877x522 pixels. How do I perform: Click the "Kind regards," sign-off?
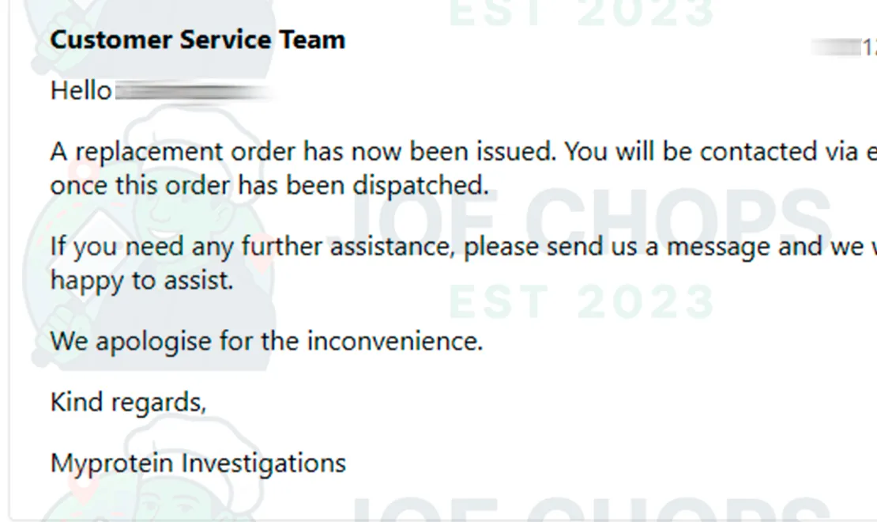tap(128, 403)
